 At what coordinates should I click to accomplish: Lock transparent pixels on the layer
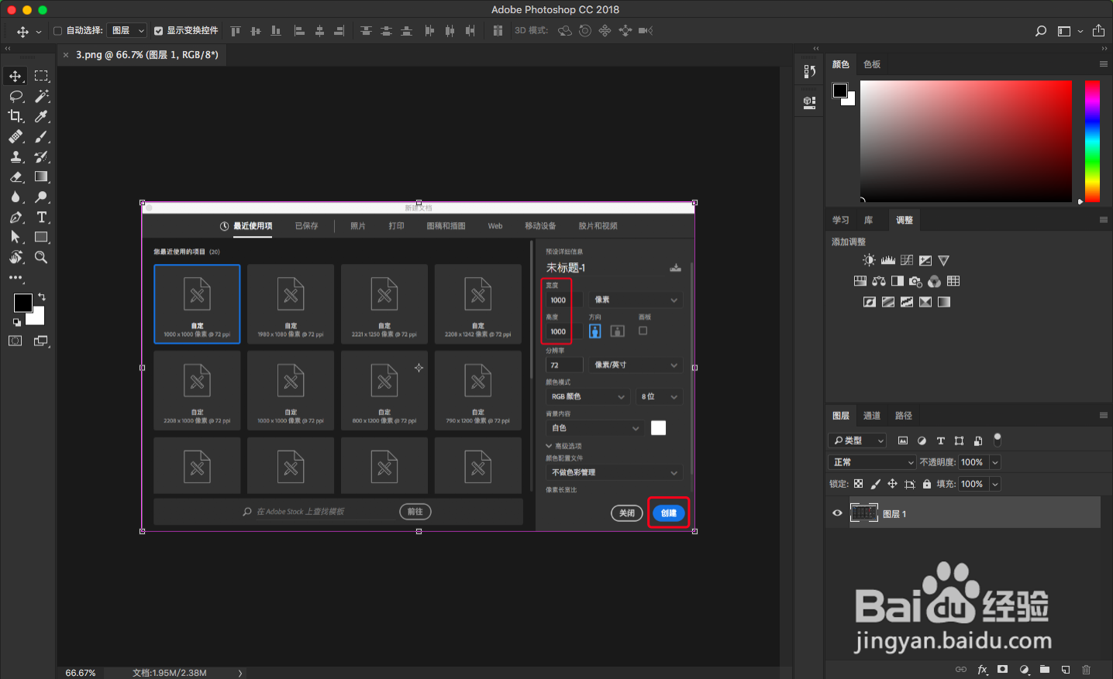point(858,484)
